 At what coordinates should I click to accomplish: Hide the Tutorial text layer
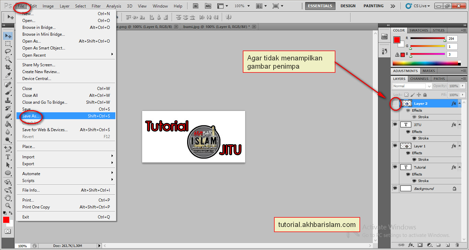pyautogui.click(x=395, y=167)
